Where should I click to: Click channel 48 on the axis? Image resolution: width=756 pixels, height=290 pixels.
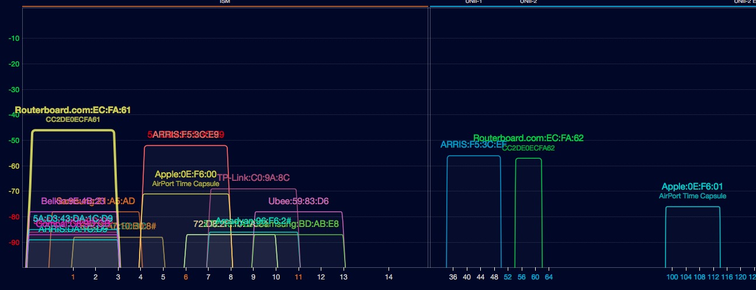coord(494,277)
